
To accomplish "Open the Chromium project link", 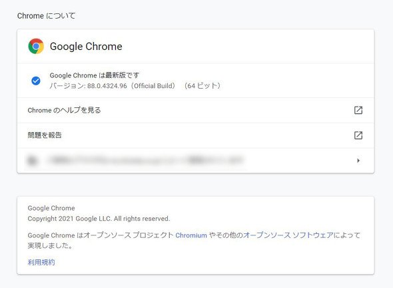I will coord(191,235).
